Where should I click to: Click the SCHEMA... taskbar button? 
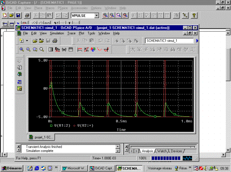click(129, 168)
